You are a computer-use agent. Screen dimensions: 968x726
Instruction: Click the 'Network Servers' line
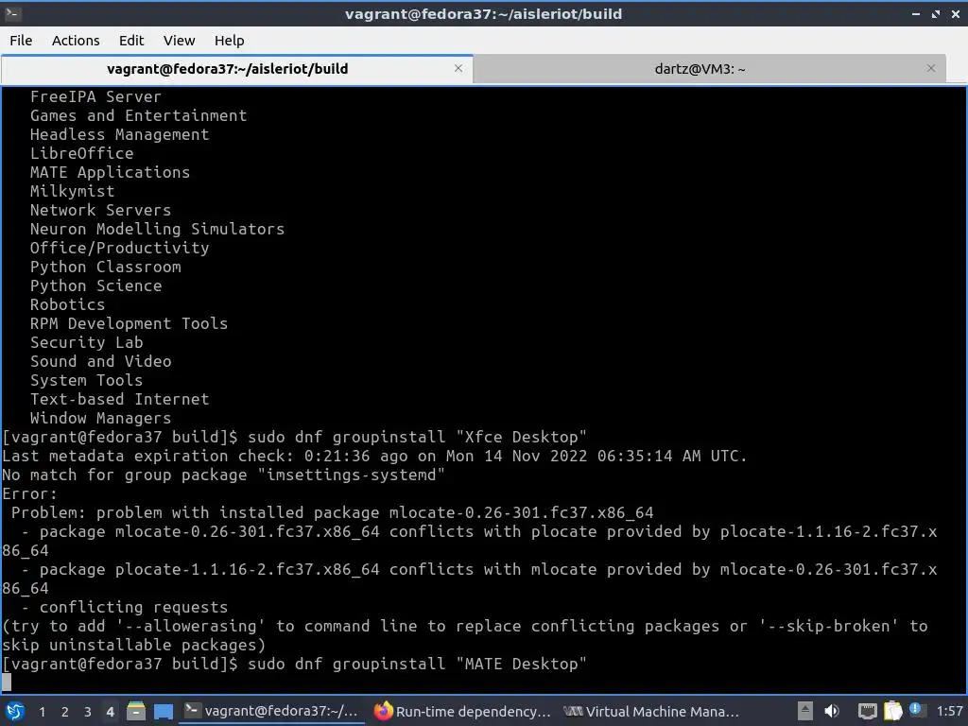click(100, 210)
